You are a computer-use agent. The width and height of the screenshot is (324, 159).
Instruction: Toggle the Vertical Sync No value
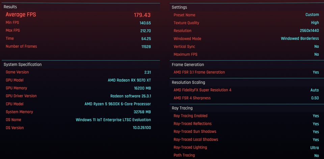click(316, 47)
